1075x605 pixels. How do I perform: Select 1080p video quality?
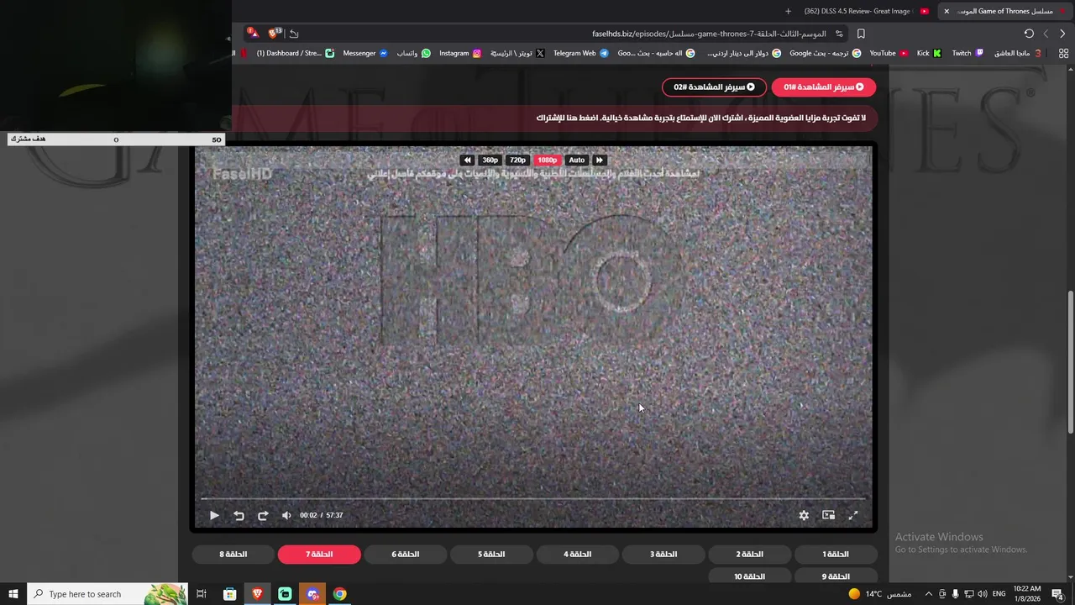coord(548,160)
